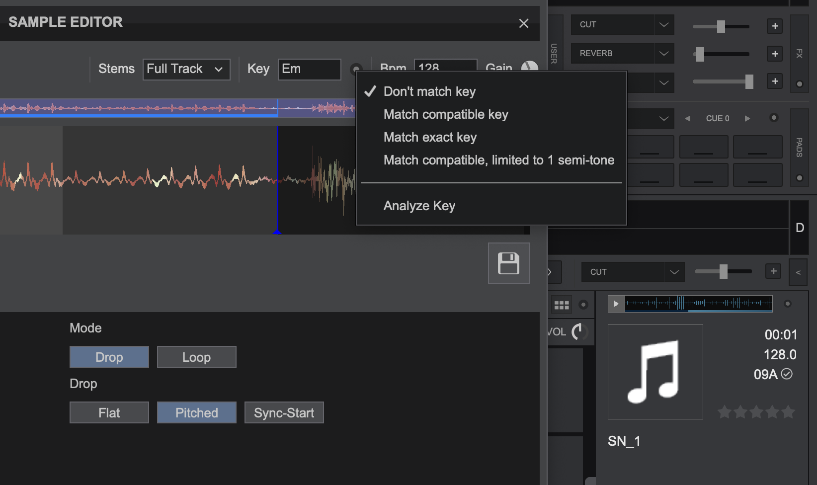Click the SN_1 music note cover art
Image resolution: width=817 pixels, height=485 pixels.
[655, 372]
